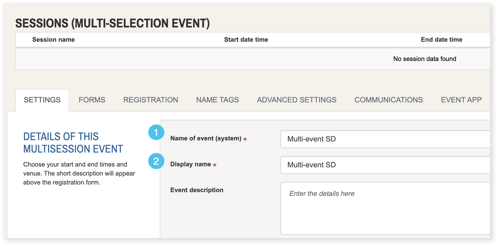
Task: Click the Session name column header
Action: click(x=53, y=40)
